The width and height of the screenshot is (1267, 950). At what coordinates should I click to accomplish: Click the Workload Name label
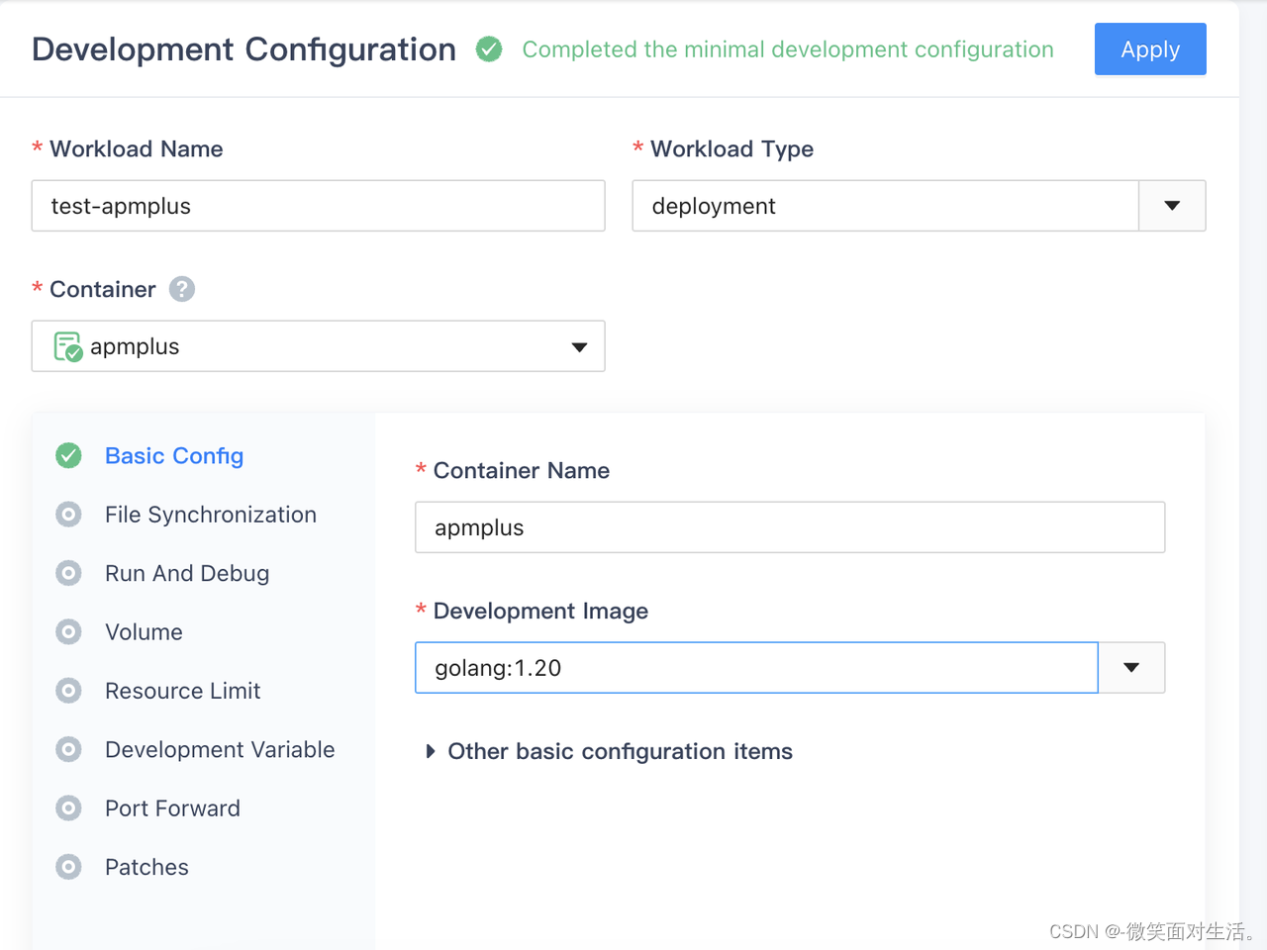[137, 148]
